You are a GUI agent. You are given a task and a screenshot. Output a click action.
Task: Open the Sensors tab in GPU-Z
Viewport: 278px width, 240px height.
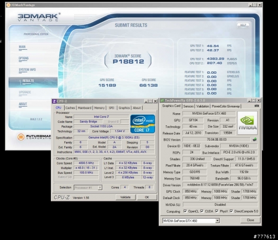(189, 106)
